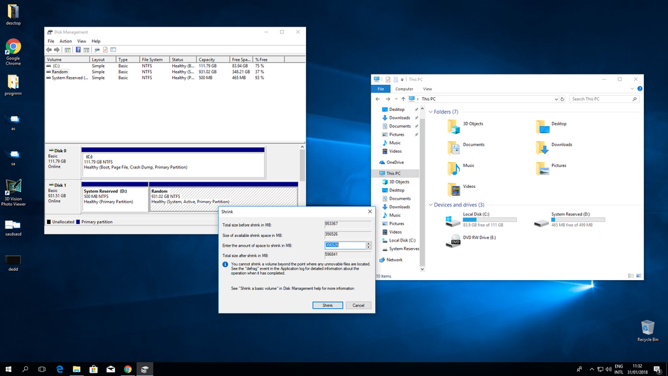
Task: Click the File Explorer forward arrow
Action: (x=387, y=99)
